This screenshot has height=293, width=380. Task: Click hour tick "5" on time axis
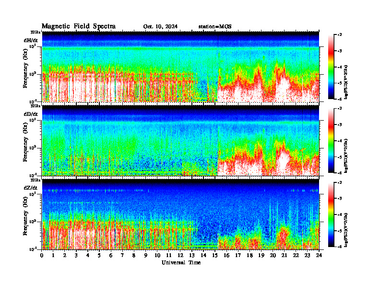coord(99,256)
